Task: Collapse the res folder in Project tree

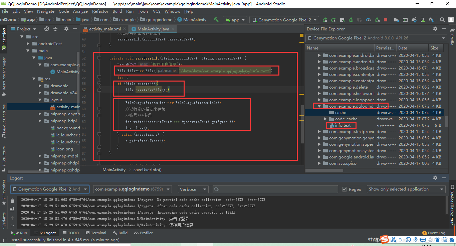Action: [x=34, y=79]
